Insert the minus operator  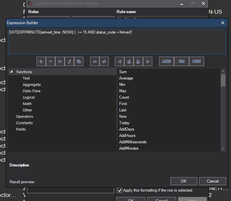coord(50,61)
